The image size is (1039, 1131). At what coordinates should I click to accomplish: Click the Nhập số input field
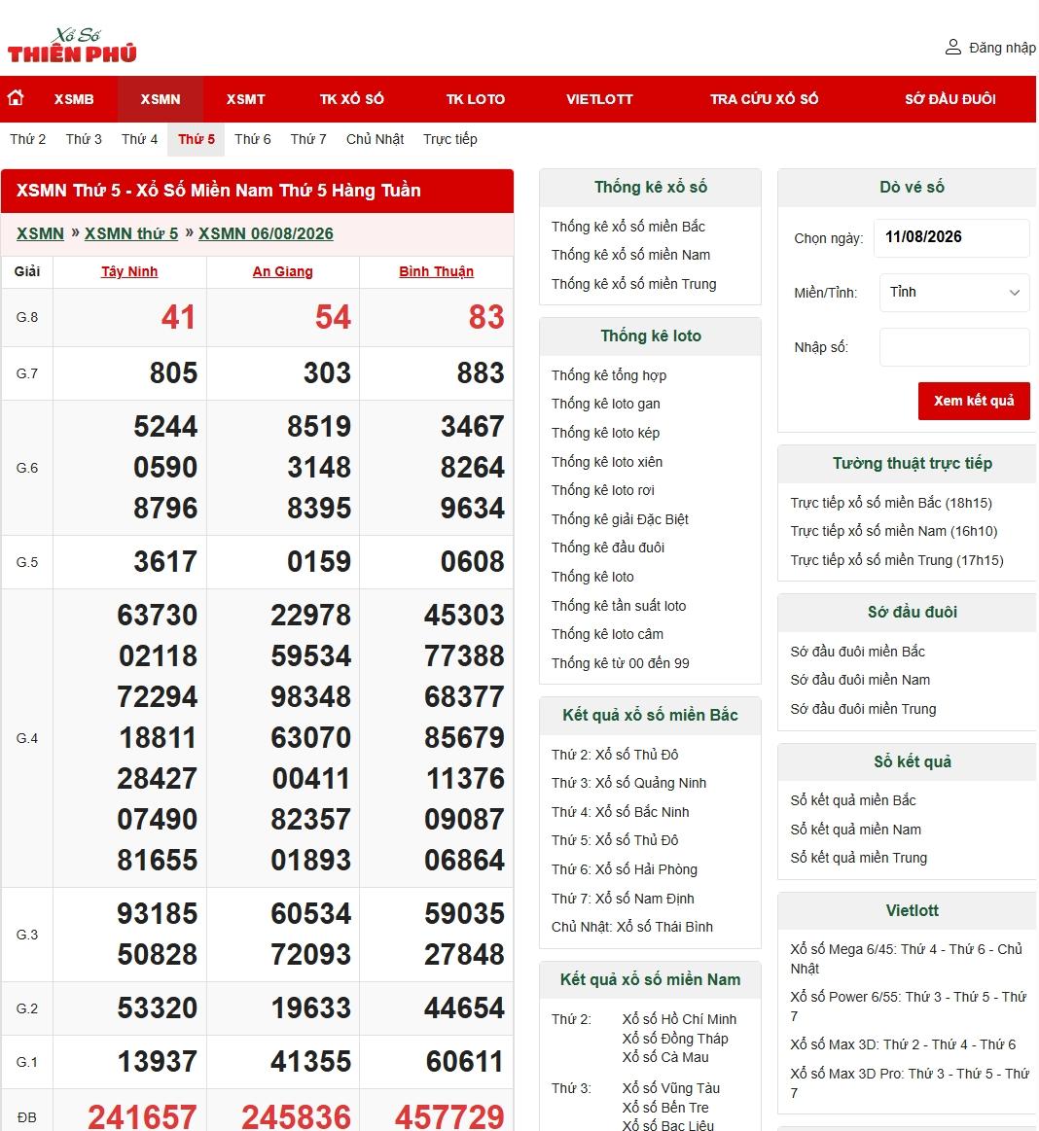(953, 347)
